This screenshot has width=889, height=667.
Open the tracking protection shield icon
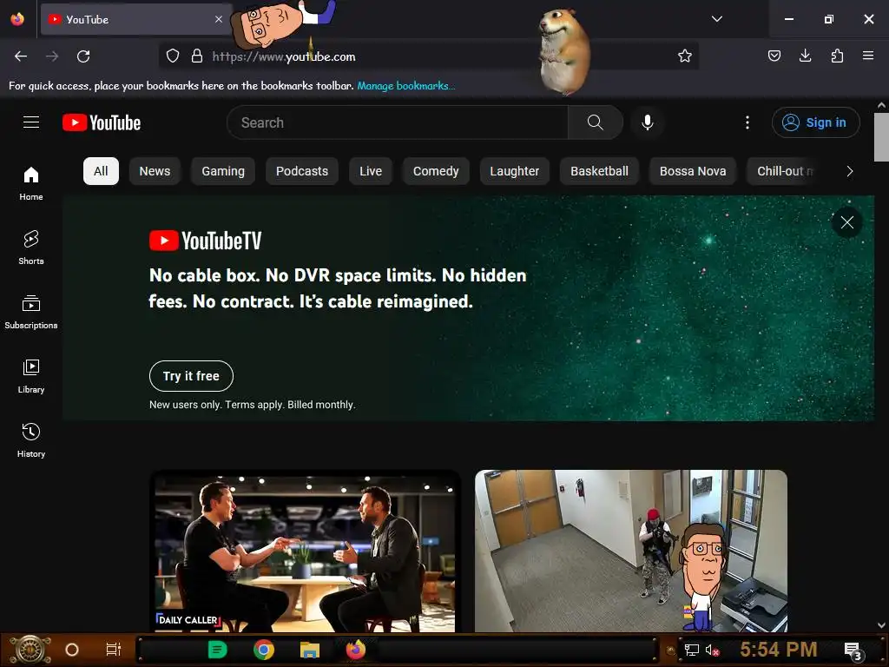tap(173, 56)
